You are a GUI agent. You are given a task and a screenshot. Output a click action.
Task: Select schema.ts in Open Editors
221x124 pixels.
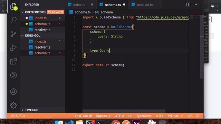(x=42, y=24)
